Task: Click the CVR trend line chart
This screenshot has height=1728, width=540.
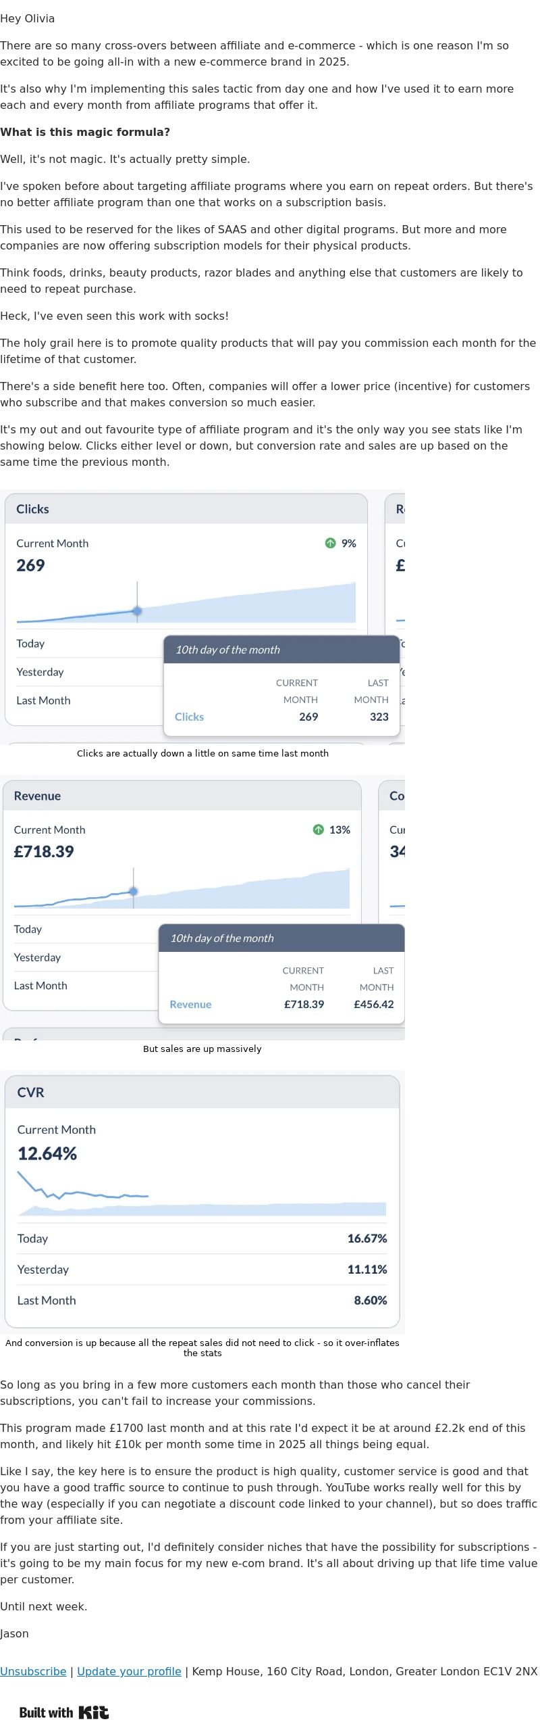Action: click(x=202, y=1193)
